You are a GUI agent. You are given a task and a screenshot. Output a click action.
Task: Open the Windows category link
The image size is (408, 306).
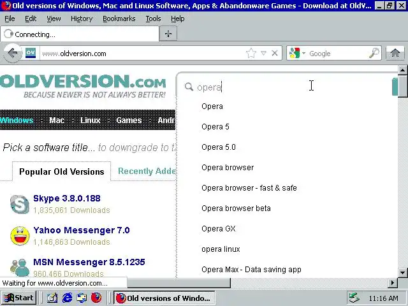[x=17, y=120]
